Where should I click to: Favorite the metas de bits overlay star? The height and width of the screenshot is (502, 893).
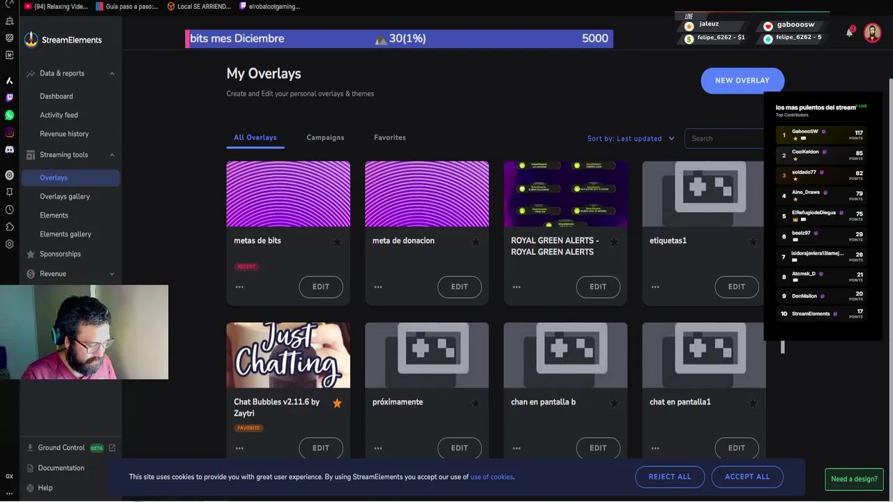tap(337, 242)
